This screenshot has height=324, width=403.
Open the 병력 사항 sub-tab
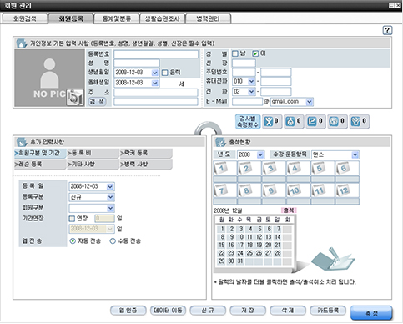pos(146,165)
